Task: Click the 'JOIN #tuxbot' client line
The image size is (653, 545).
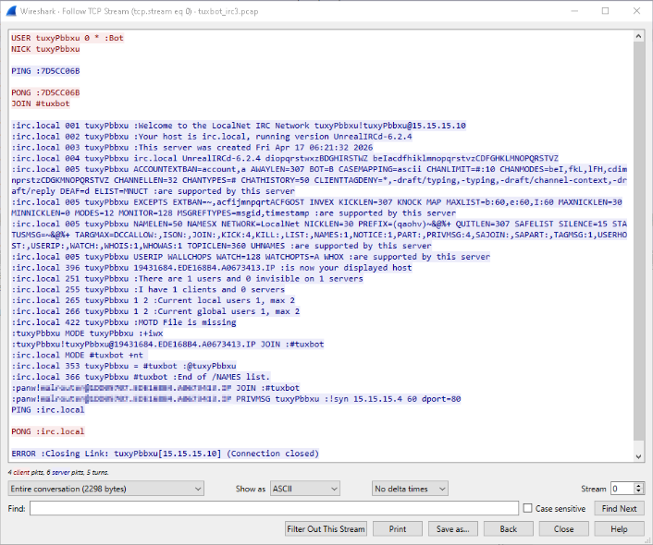Action: point(41,103)
